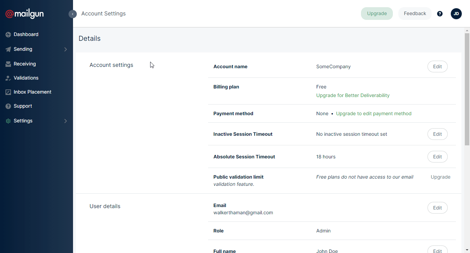This screenshot has width=470, height=253.
Task: Open the JD user avatar menu
Action: coord(456,14)
